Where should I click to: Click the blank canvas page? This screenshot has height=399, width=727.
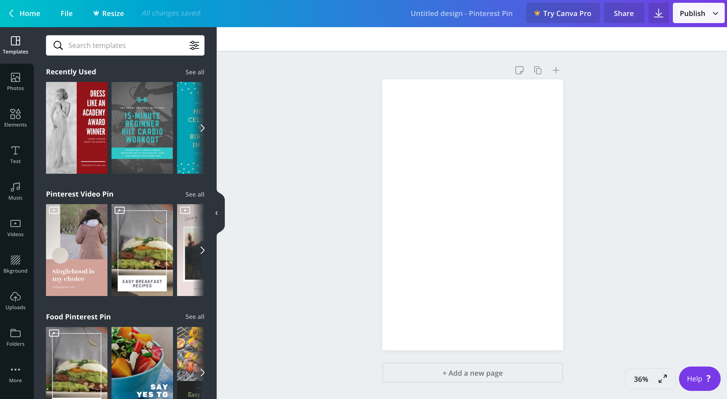[x=473, y=215]
